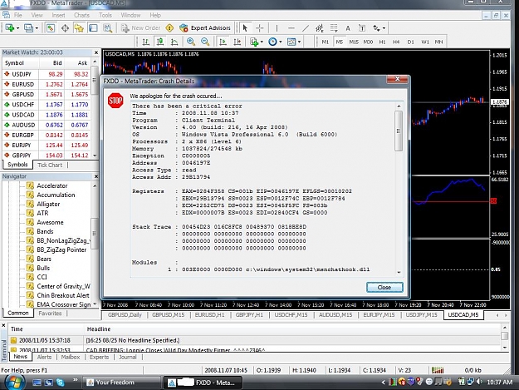Close the Market Watch panel
The width and height of the screenshot is (519, 390).
tap(96, 52)
